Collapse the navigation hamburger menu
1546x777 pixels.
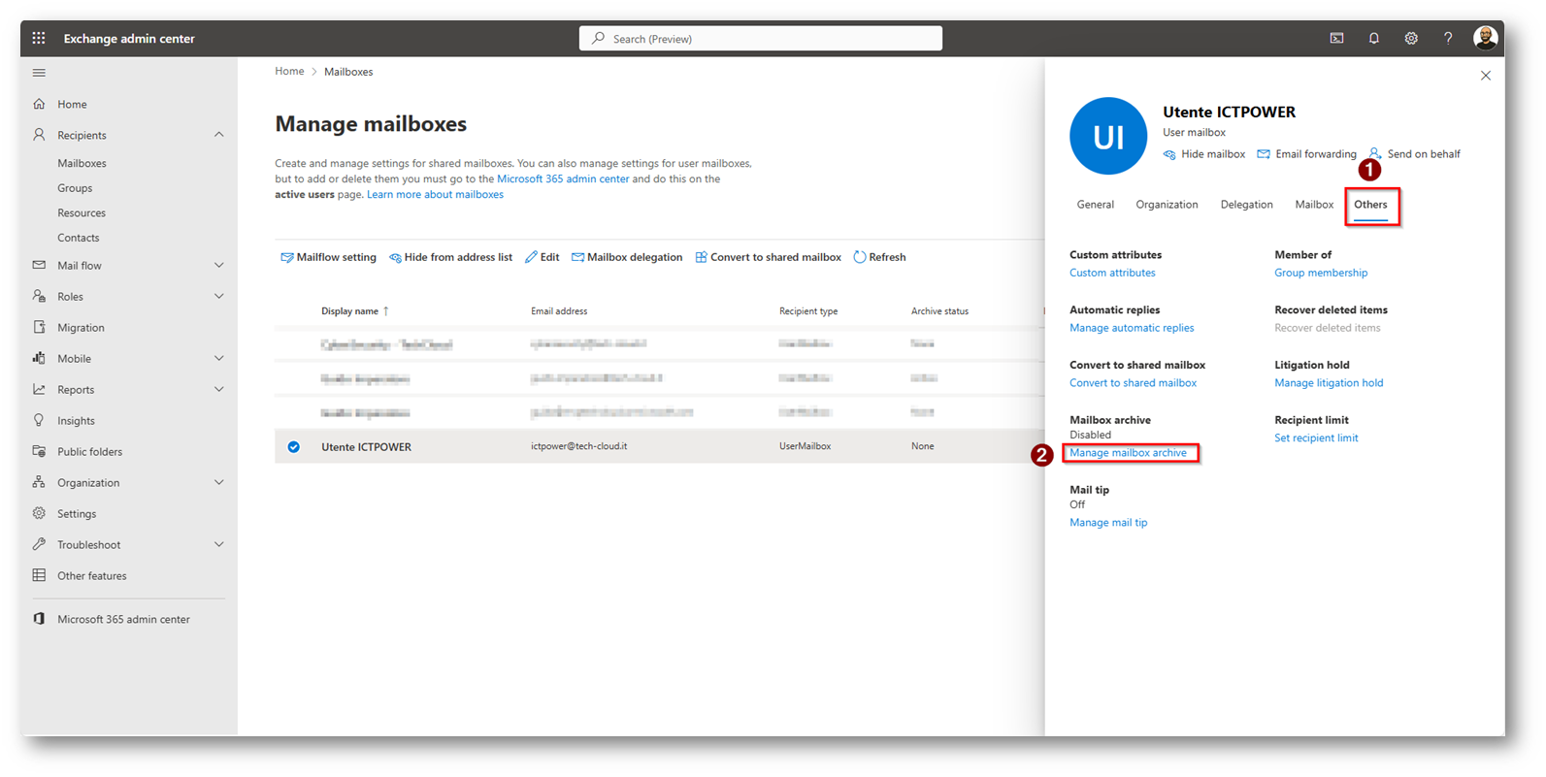[x=39, y=73]
